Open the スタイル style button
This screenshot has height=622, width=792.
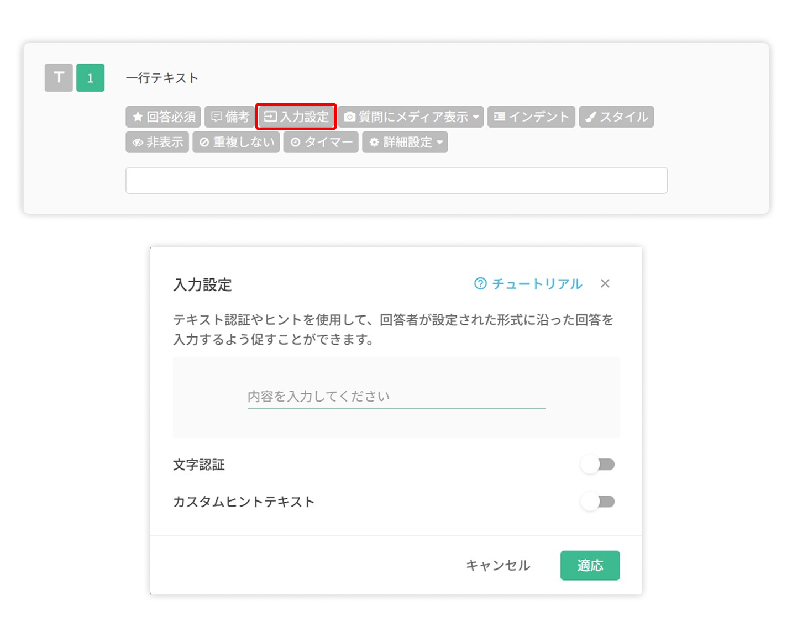[x=616, y=117]
